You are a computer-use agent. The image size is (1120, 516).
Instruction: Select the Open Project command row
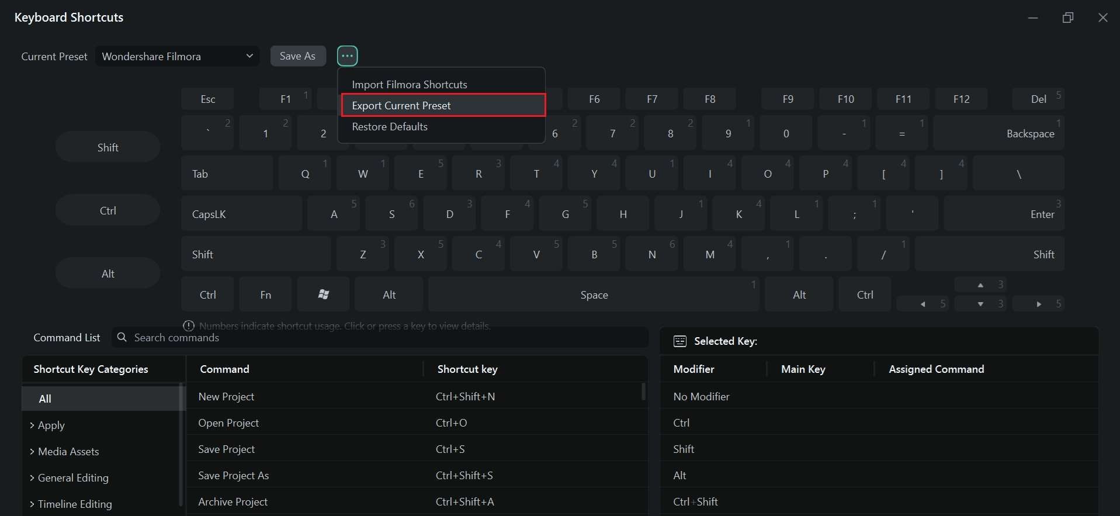click(x=416, y=423)
